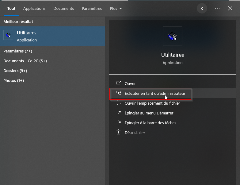Expand Dossiers (9+) results group
Viewport: 240px width, 185px height.
coord(15,71)
